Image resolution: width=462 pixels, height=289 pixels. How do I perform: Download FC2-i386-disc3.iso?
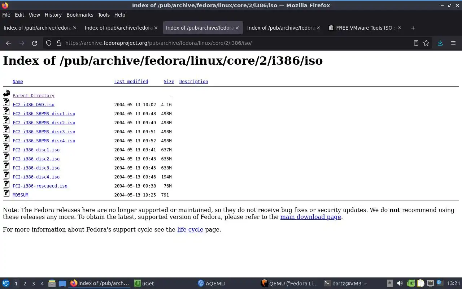point(36,168)
